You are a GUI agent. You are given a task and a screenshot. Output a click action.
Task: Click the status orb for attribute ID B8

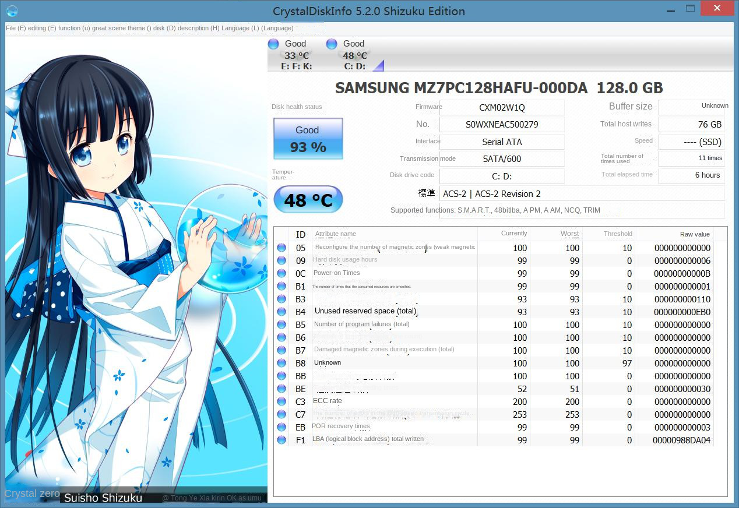point(281,364)
